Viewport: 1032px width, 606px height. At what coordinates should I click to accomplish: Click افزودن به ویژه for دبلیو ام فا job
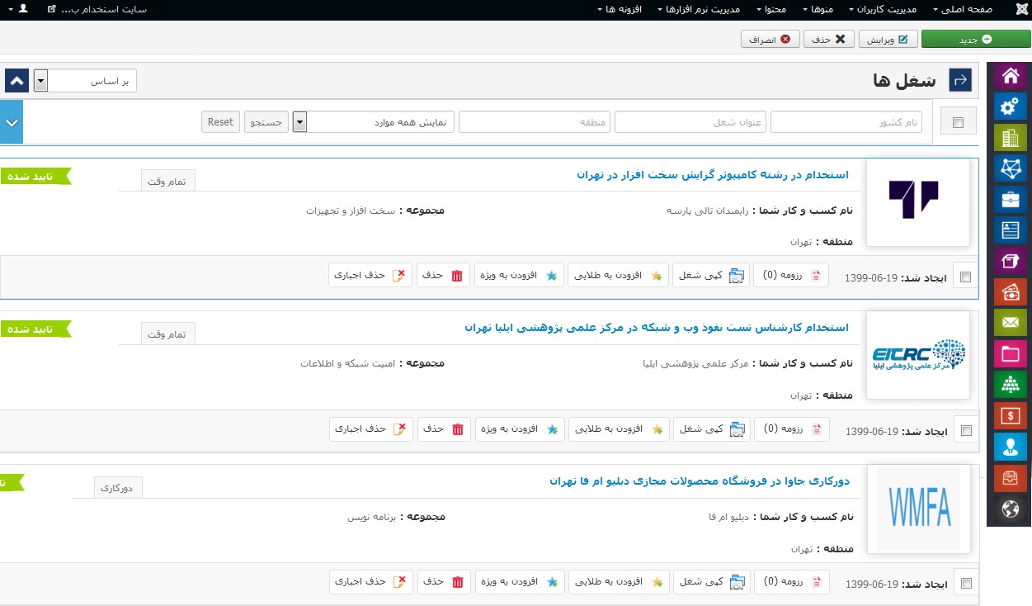click(x=520, y=582)
